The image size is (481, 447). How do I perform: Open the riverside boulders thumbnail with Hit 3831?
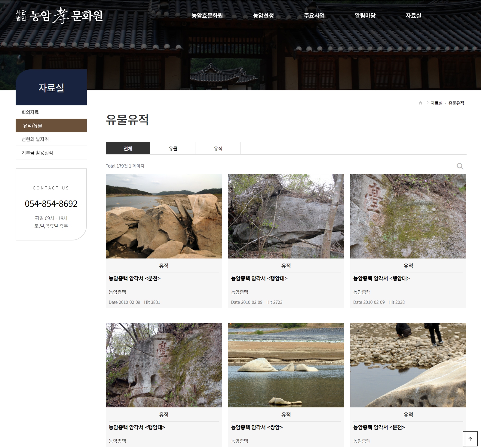(x=164, y=216)
